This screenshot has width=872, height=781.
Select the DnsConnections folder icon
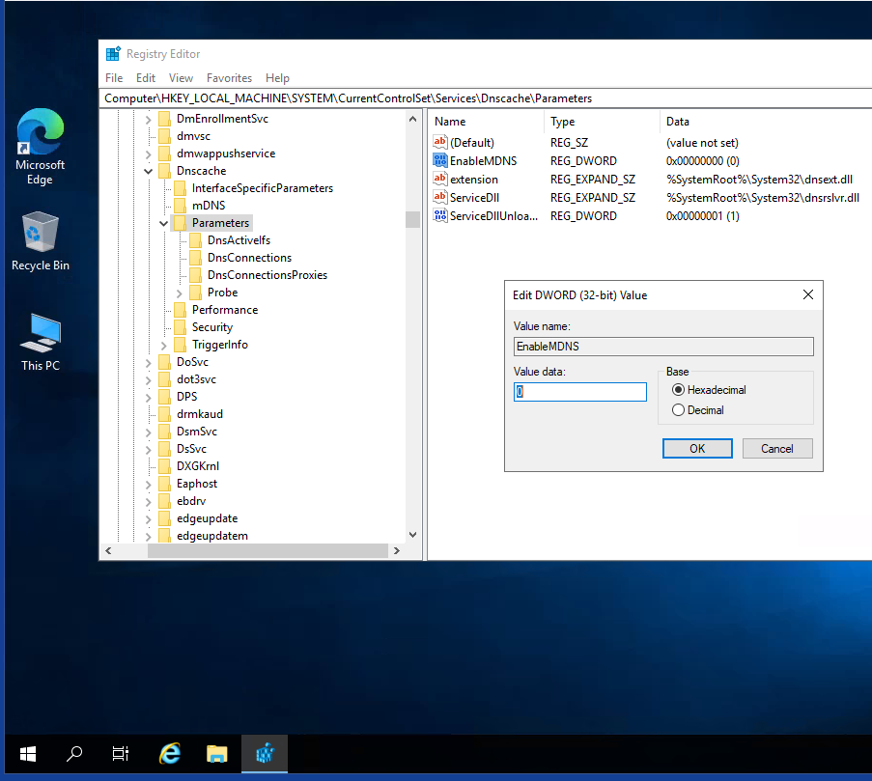195,258
